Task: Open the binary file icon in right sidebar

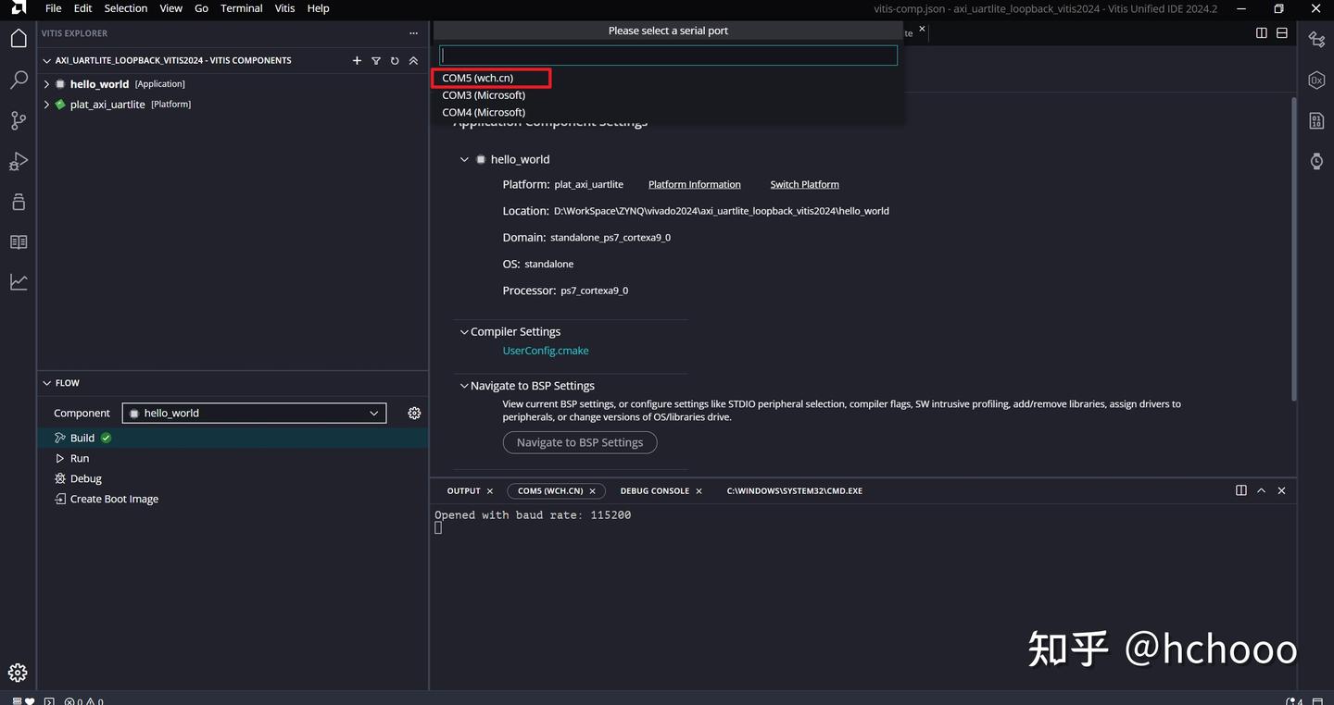Action: click(x=1316, y=120)
